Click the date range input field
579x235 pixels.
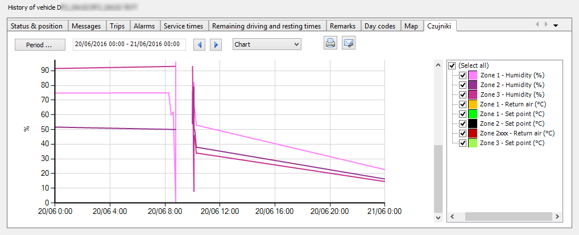129,44
